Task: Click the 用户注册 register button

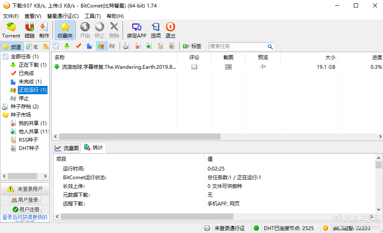Action: pos(26,209)
